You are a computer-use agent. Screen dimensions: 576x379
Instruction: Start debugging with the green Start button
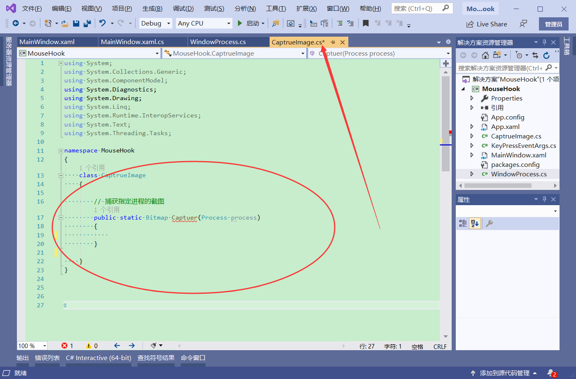pyautogui.click(x=240, y=23)
